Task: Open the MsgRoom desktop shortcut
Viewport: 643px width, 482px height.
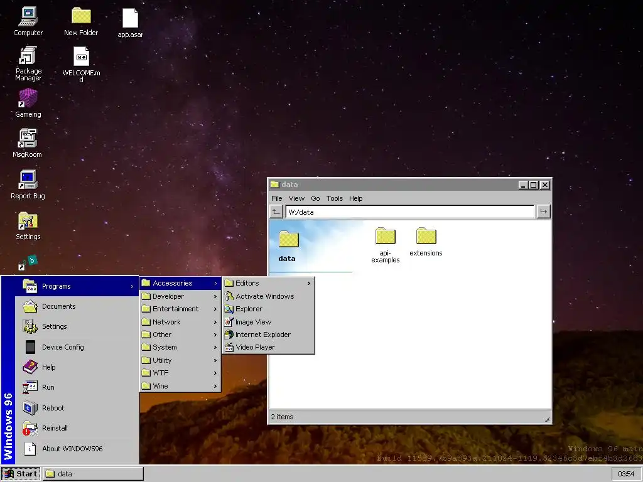Action: pos(27,143)
